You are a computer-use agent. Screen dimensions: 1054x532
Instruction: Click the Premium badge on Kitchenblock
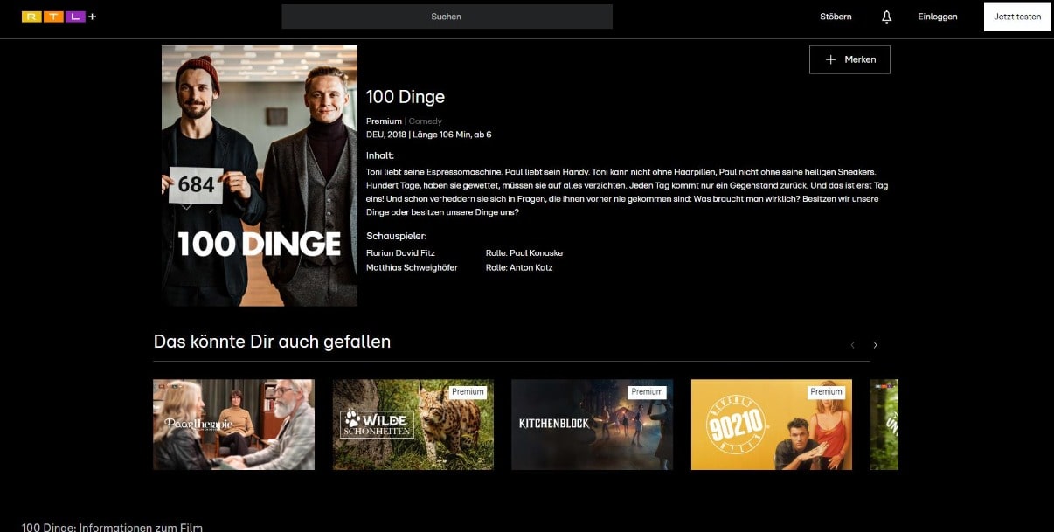(x=647, y=392)
